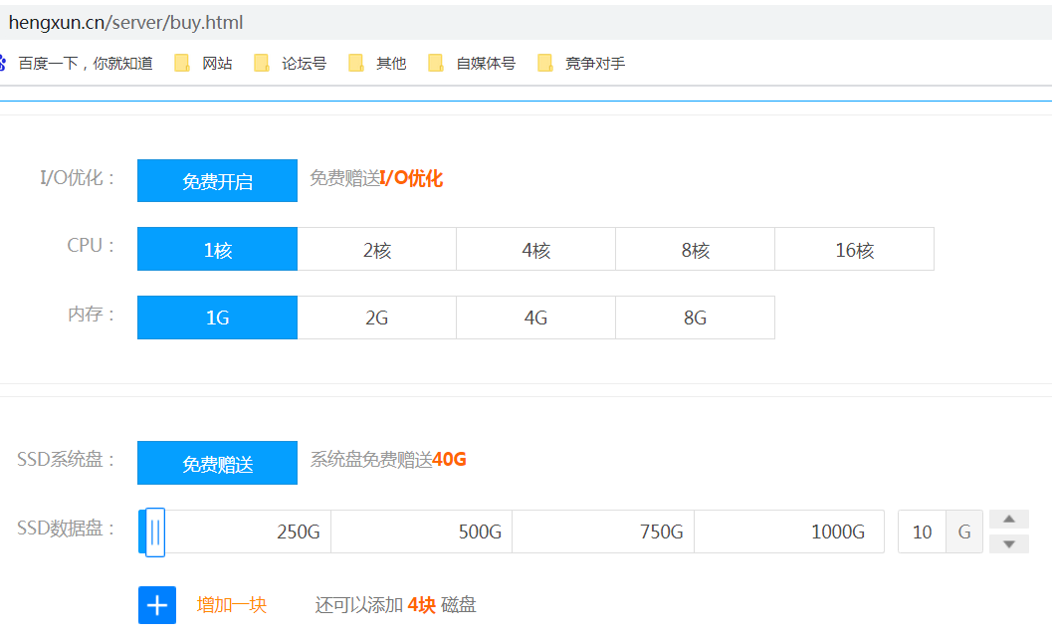The image size is (1052, 638).
Task: Click the 网站 bookmark folder icon
Action: (x=182, y=62)
